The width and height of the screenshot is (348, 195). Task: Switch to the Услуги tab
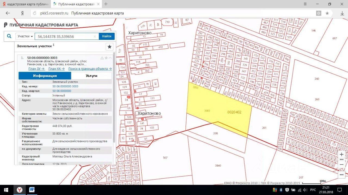91,76
